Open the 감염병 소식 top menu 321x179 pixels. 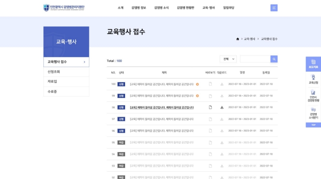[161, 8]
